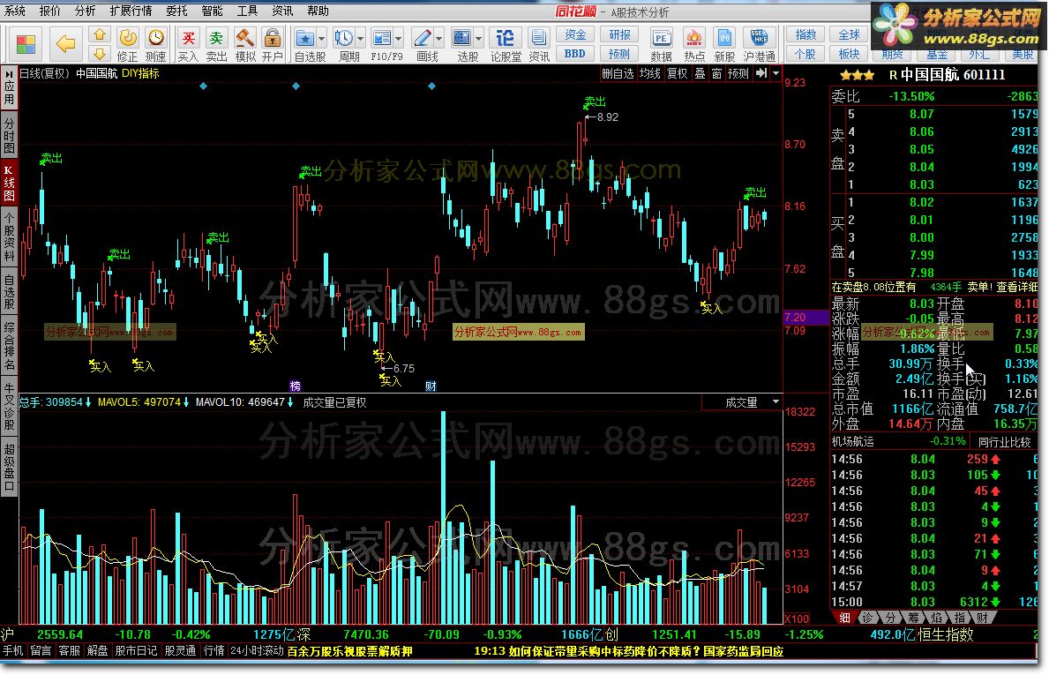Open 智能 menu
The width and height of the screenshot is (1049, 675).
pos(212,11)
